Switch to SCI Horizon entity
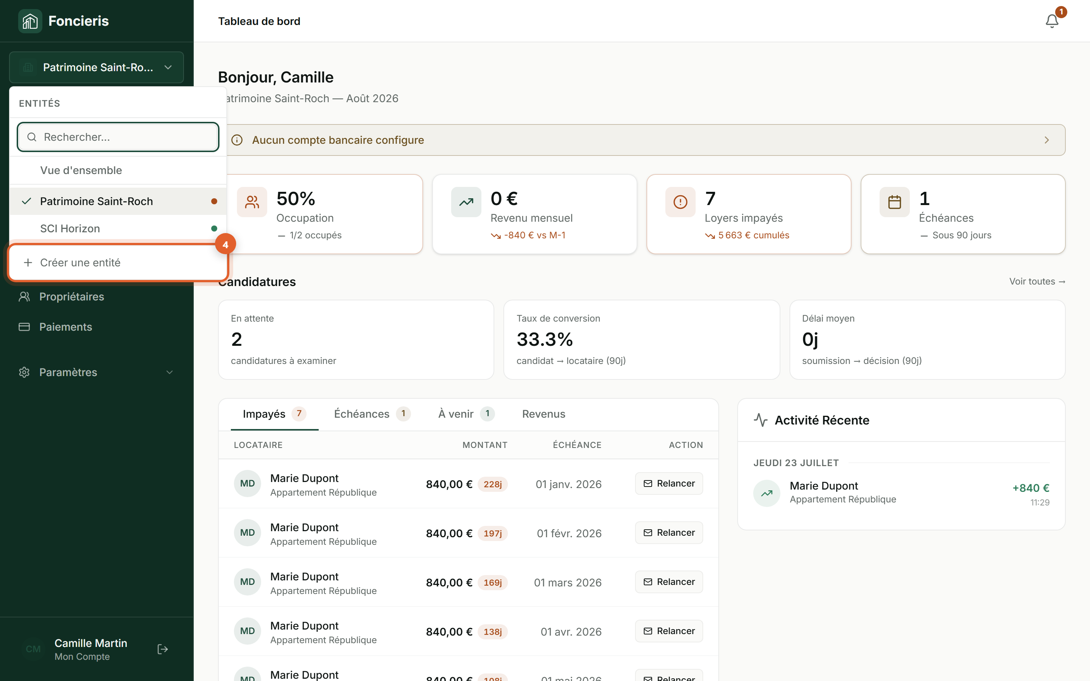Image resolution: width=1090 pixels, height=681 pixels. click(x=118, y=229)
